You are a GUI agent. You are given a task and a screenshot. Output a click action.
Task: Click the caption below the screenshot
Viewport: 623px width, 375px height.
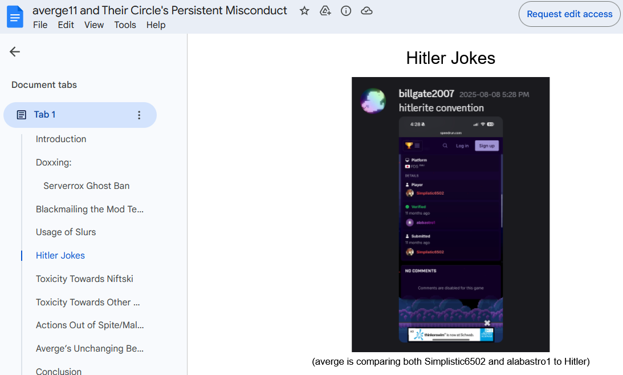450,361
